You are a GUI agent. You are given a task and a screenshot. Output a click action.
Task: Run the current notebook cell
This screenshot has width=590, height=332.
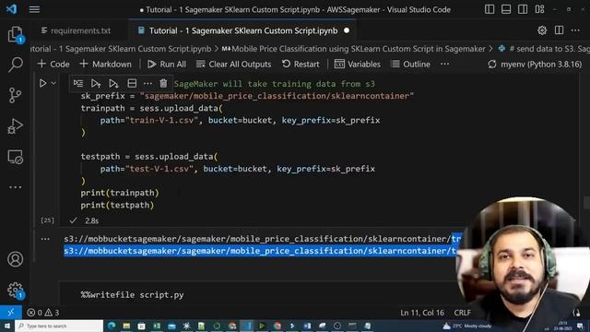coord(43,83)
